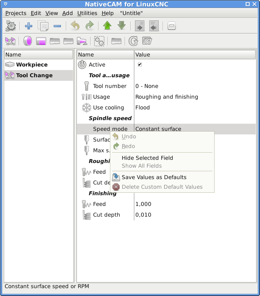
Task: Open the preferences gear icon in toolbar
Action: coord(11,26)
